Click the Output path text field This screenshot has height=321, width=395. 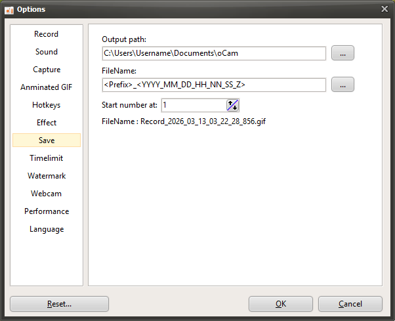214,53
